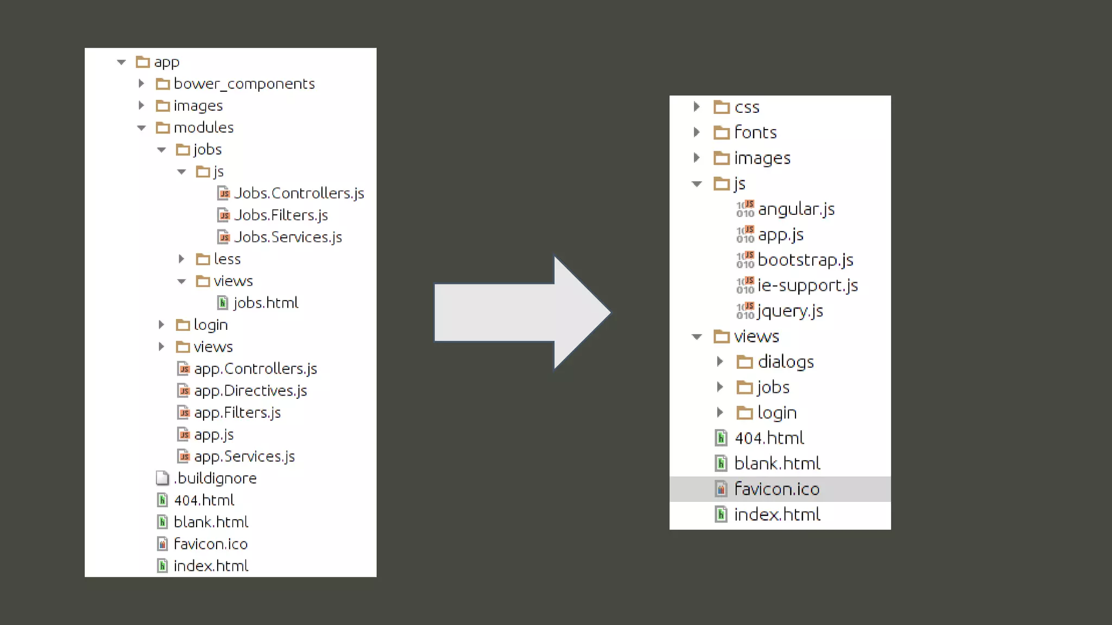Image resolution: width=1112 pixels, height=625 pixels.
Task: Click the bootstrap.js minified file icon
Action: coord(745,260)
